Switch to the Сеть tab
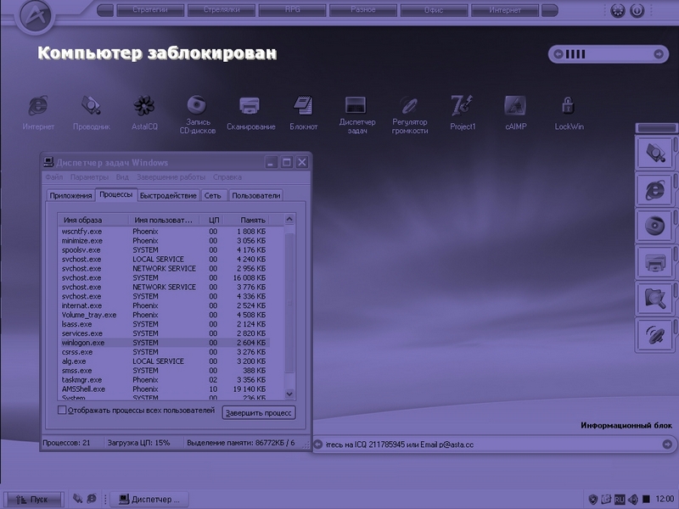 (x=213, y=196)
